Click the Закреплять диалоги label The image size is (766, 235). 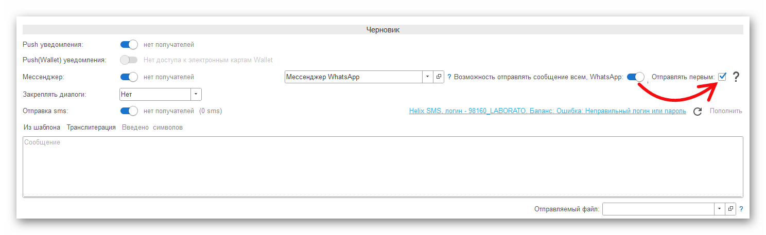coord(55,95)
